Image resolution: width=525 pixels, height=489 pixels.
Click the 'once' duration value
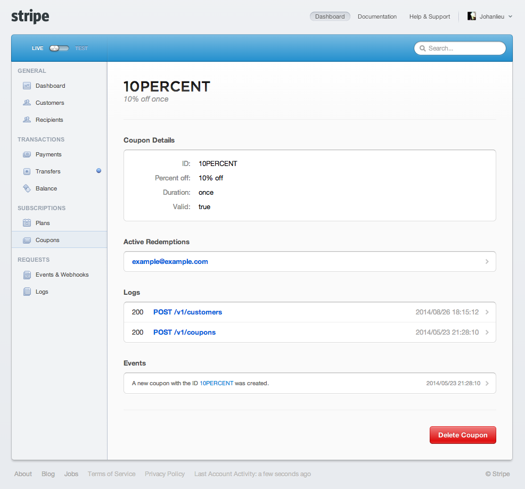[206, 193]
